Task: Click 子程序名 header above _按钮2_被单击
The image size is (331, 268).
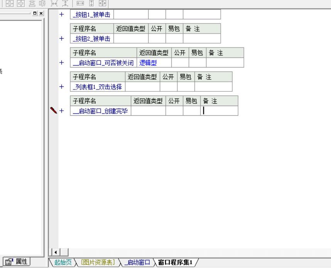Action: click(92, 29)
